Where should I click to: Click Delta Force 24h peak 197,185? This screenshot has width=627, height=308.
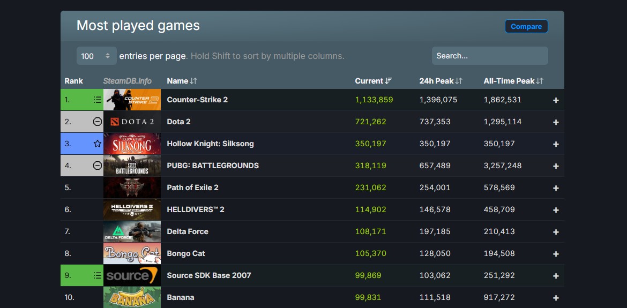435,232
